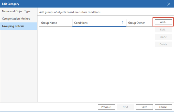Sort by the Group Owner column header

pos(136,23)
